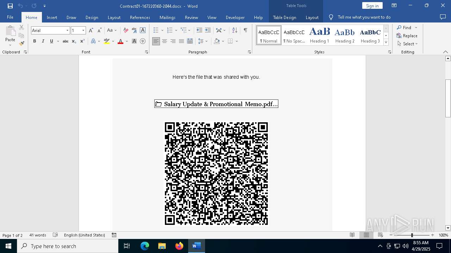Align paragraph text to the right
451x253 pixels.
click(173, 41)
